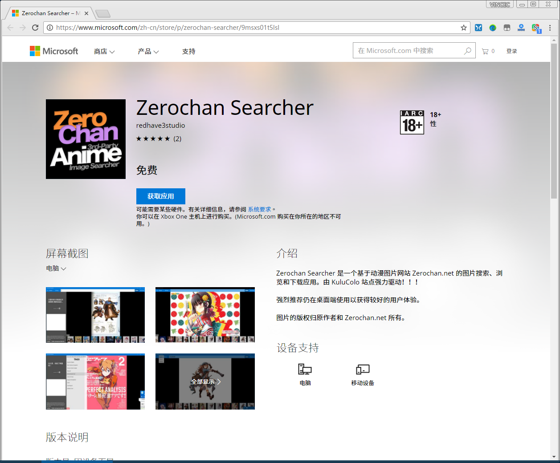This screenshot has width=560, height=463.
Task: Click the Zerochan Searcher title text
Action: click(225, 108)
